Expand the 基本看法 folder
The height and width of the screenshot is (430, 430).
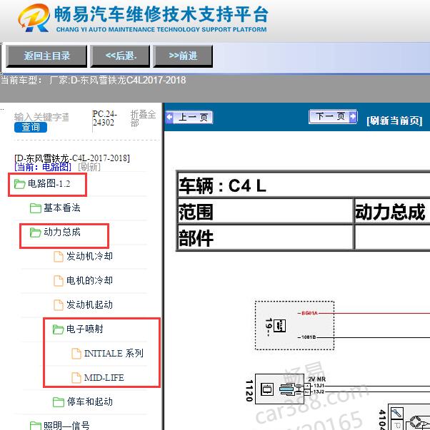62,208
